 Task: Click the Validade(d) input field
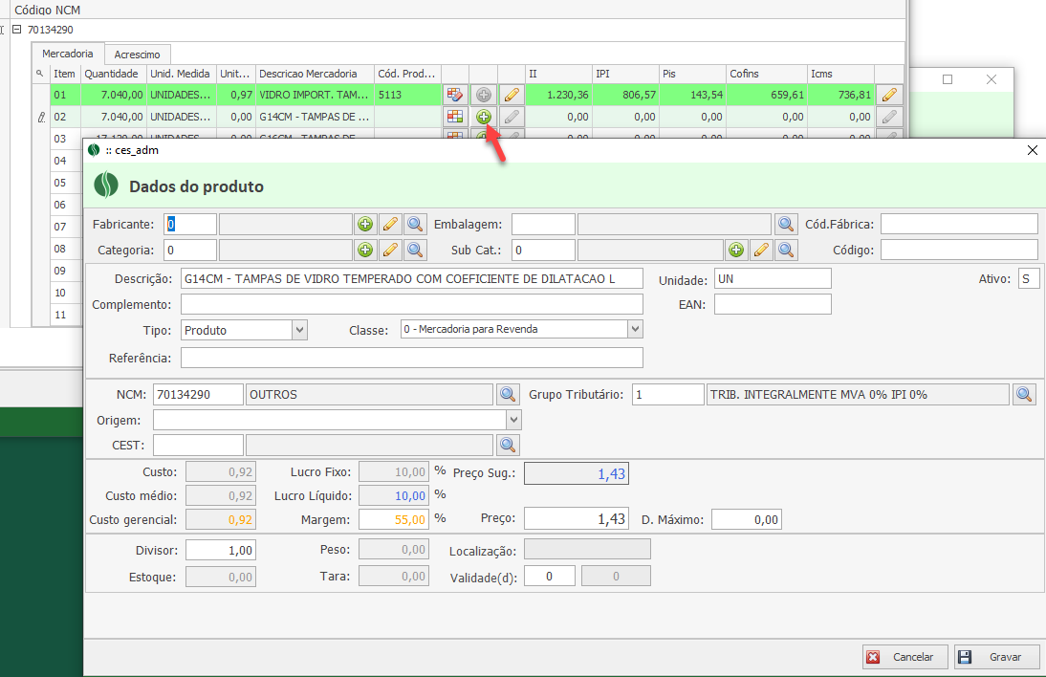(x=550, y=576)
